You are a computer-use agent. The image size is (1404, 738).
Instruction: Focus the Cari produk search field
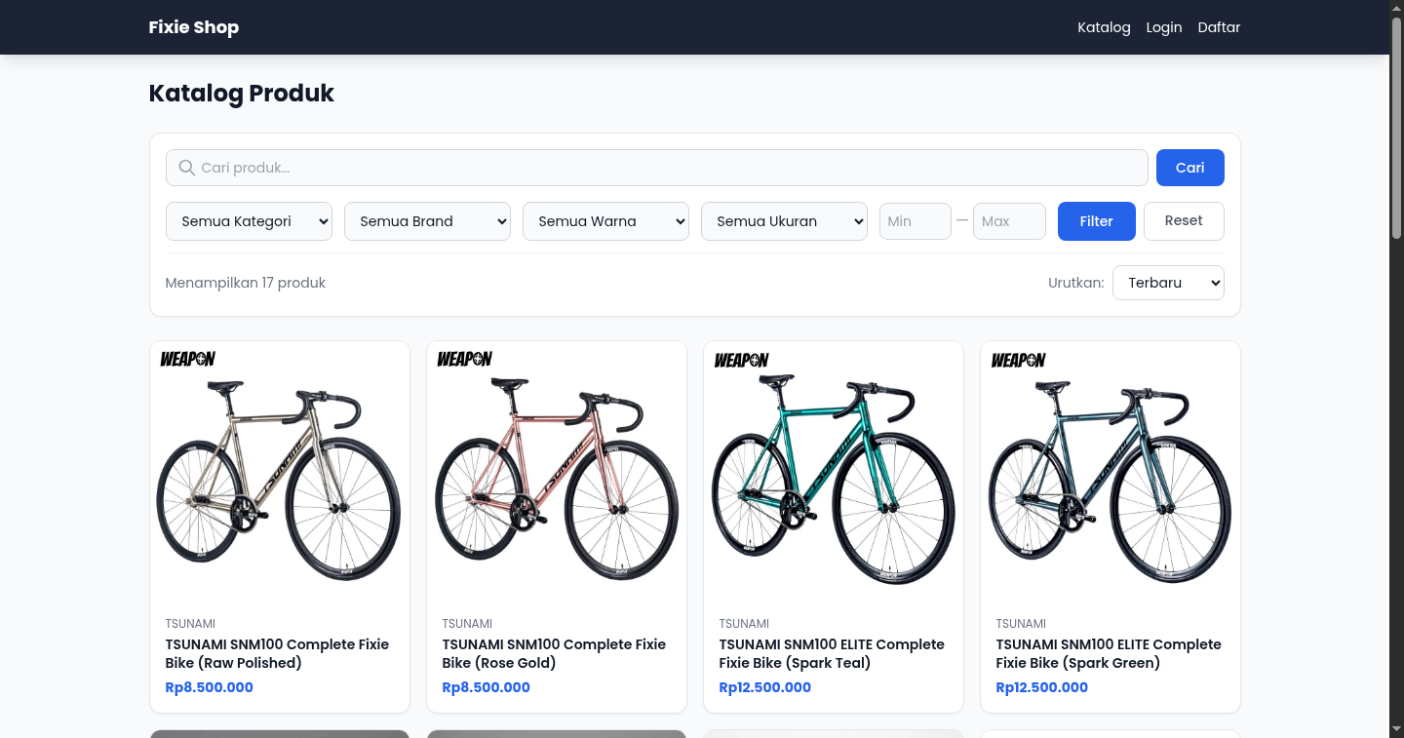coord(656,168)
